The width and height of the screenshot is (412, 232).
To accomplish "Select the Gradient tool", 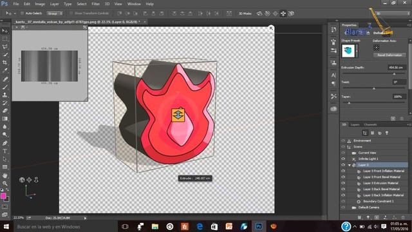I will click(x=5, y=119).
